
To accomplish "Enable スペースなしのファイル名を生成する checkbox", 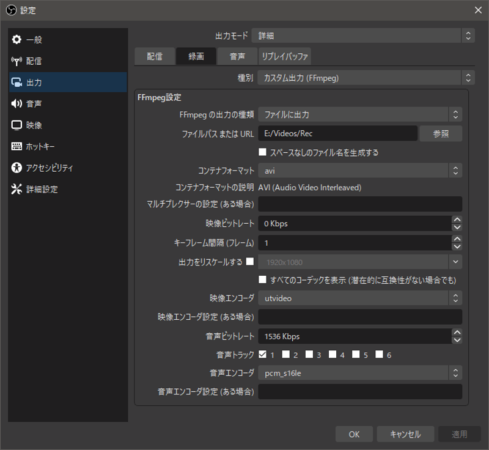I will click(x=263, y=152).
